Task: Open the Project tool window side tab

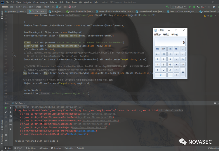Action: coord(2,15)
